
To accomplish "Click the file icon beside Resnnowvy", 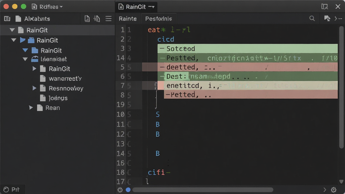I will (43, 88).
